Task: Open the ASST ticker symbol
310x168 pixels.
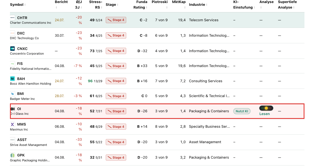Action: click(22, 140)
